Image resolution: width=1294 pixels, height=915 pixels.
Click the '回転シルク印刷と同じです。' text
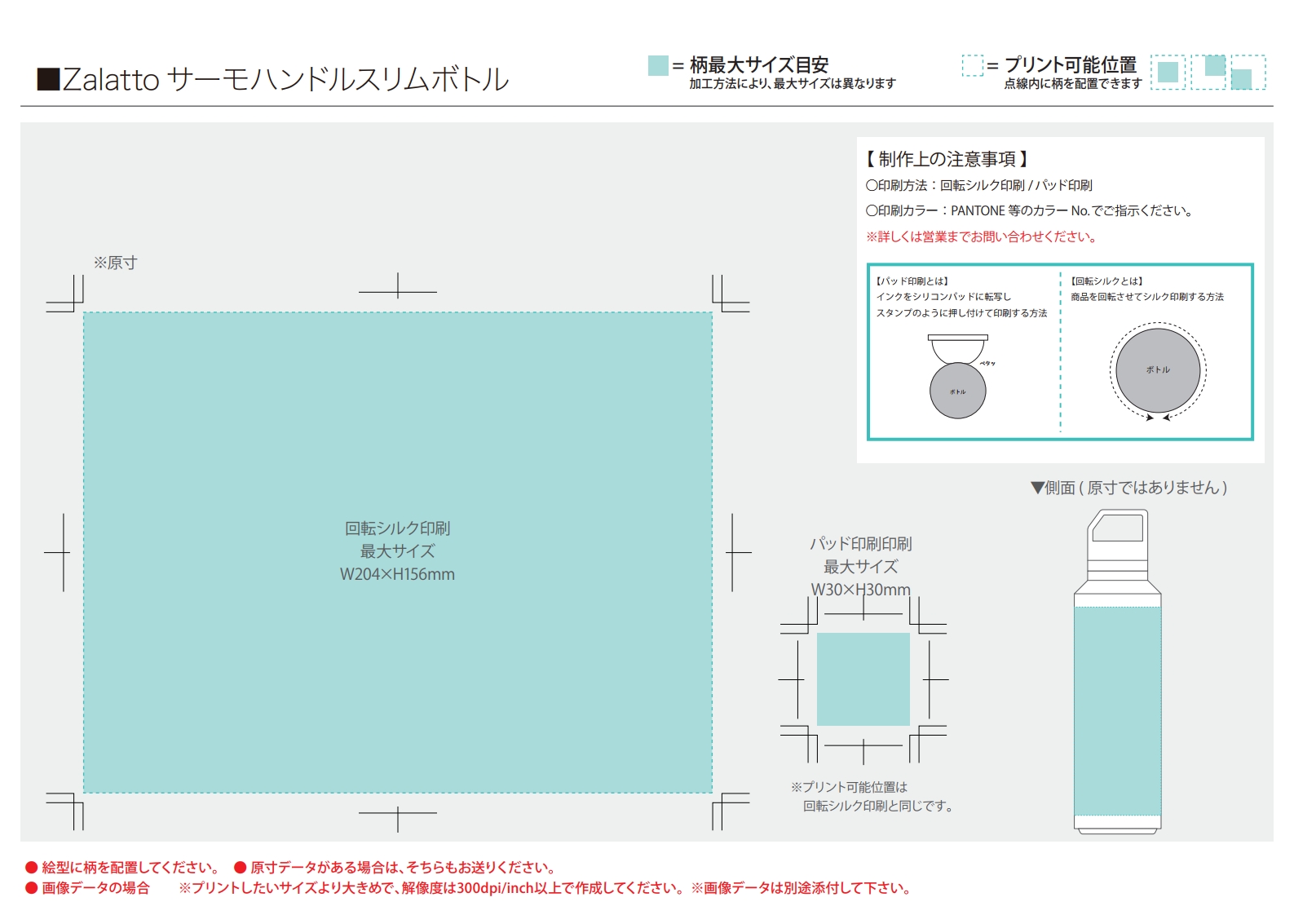878,806
